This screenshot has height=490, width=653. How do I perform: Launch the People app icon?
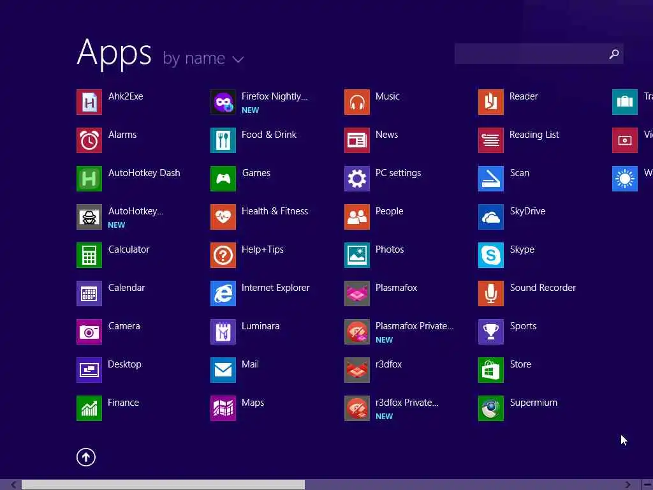357,217
